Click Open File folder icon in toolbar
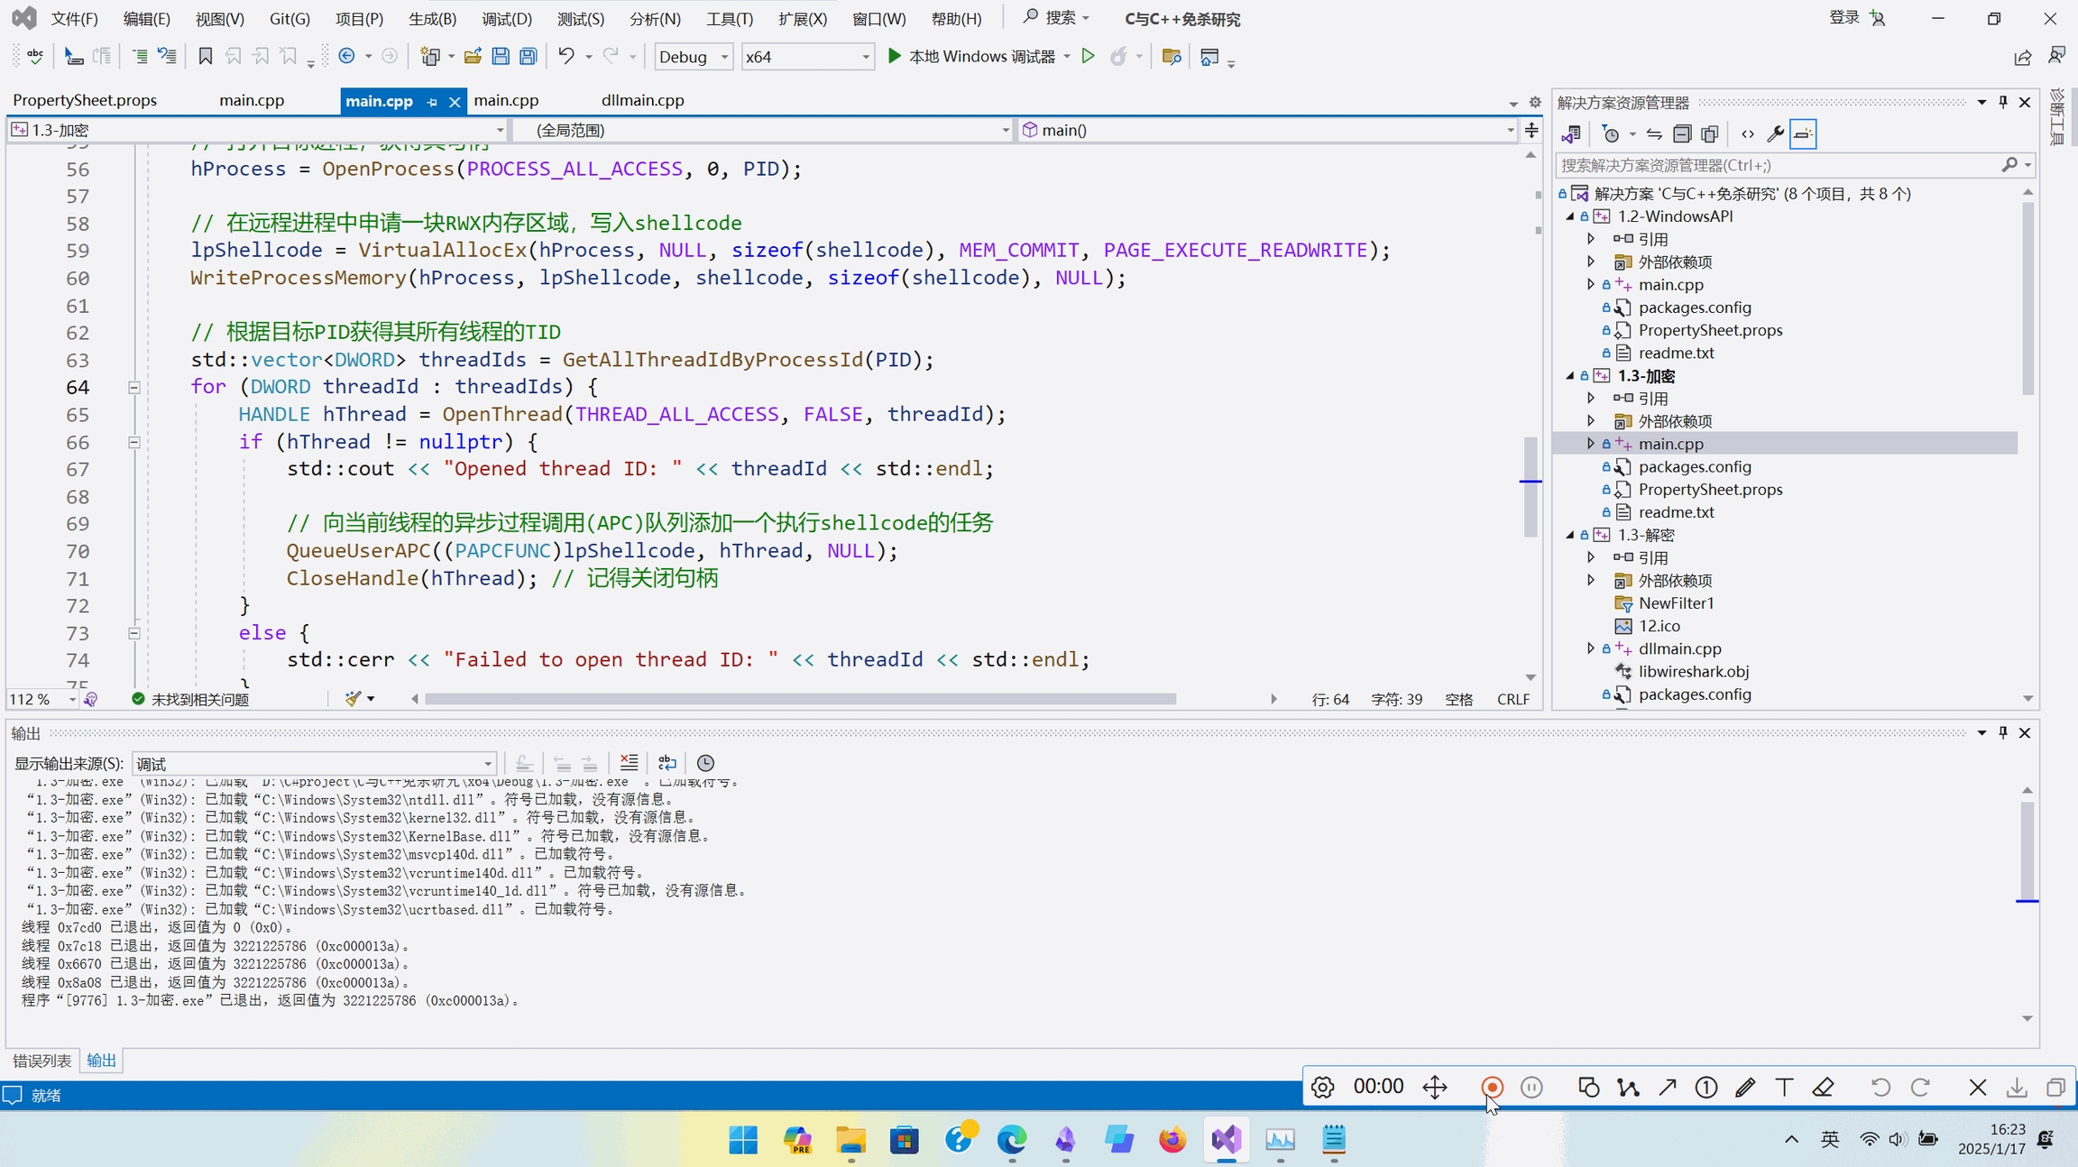2078x1167 pixels. (473, 57)
